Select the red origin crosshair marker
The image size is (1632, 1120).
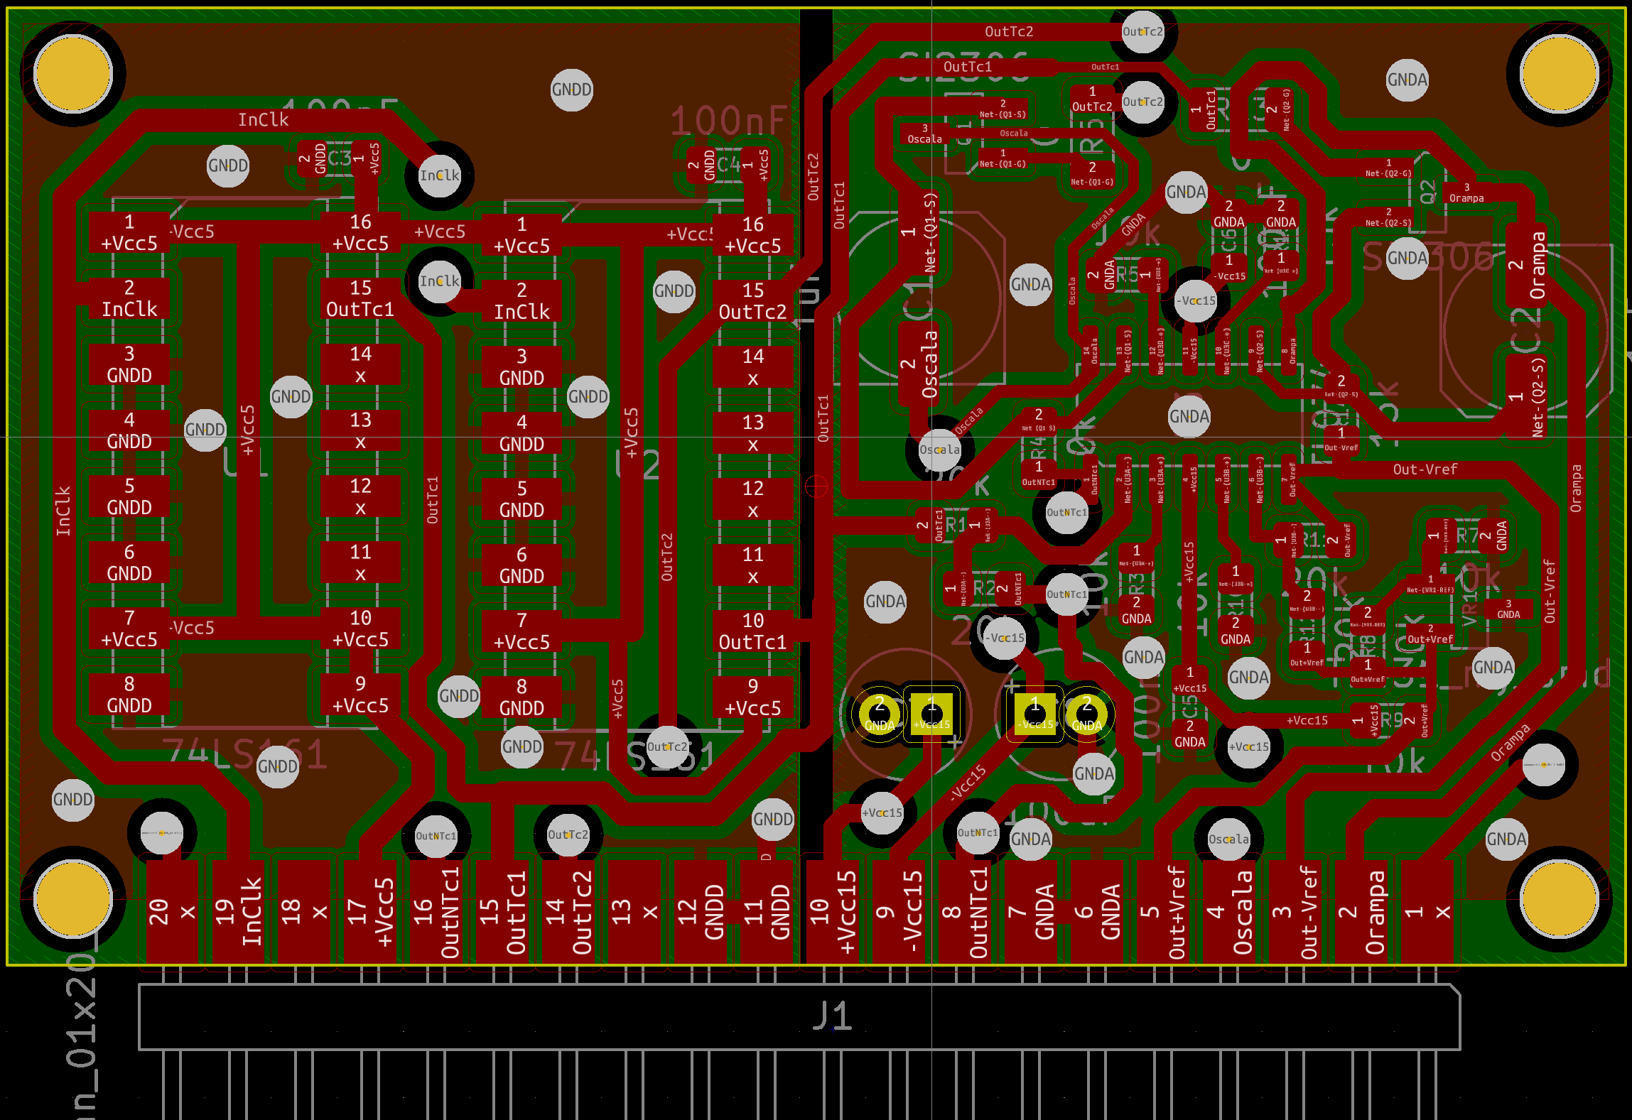(816, 486)
